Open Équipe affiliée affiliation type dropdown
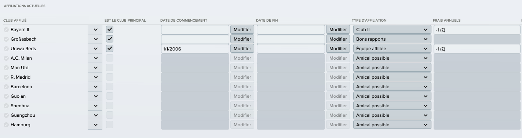This screenshot has height=138, width=522. point(392,49)
